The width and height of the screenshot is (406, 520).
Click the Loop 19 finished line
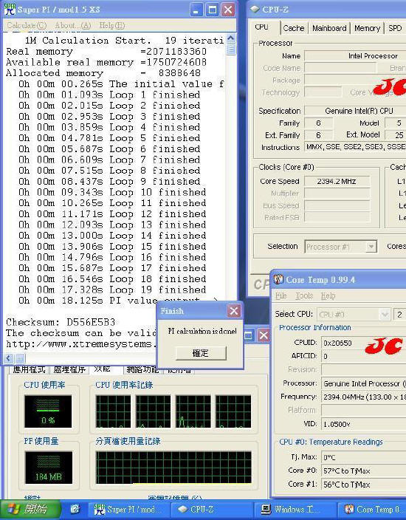click(112, 290)
